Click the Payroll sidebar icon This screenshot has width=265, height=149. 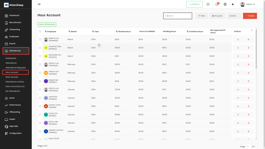click(x=6, y=44)
